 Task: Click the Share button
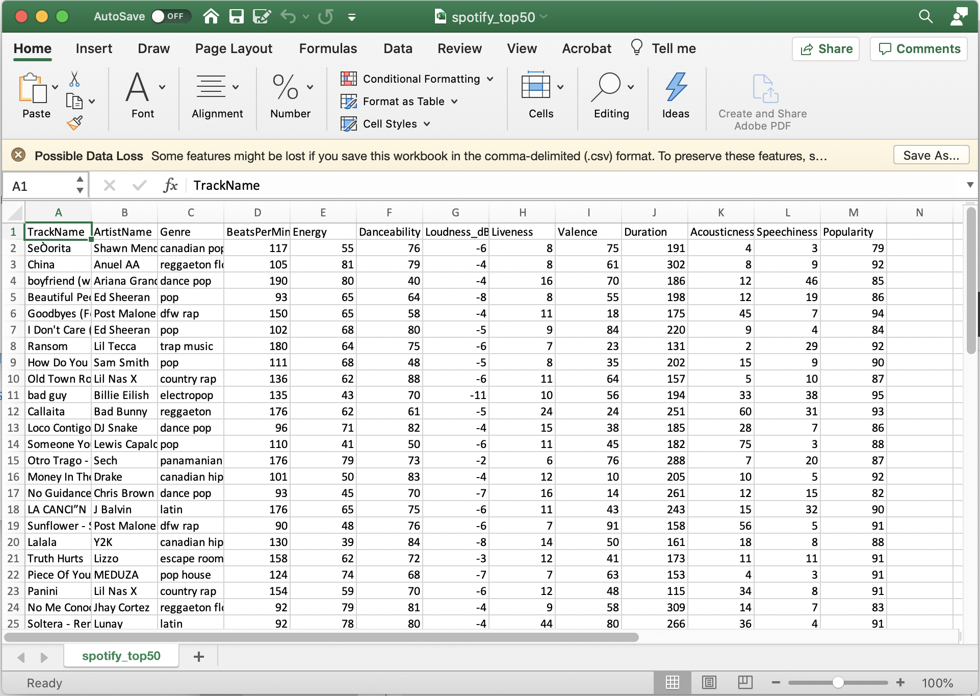click(x=826, y=49)
